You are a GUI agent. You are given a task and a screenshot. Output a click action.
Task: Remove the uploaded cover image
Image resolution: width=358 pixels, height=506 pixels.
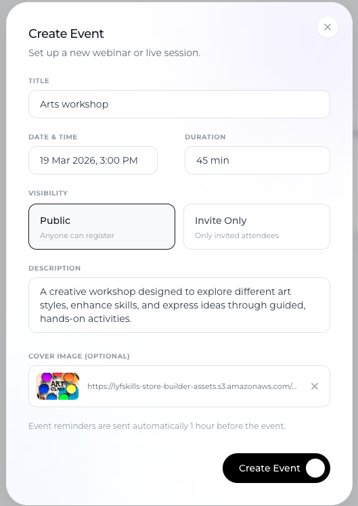(x=315, y=386)
